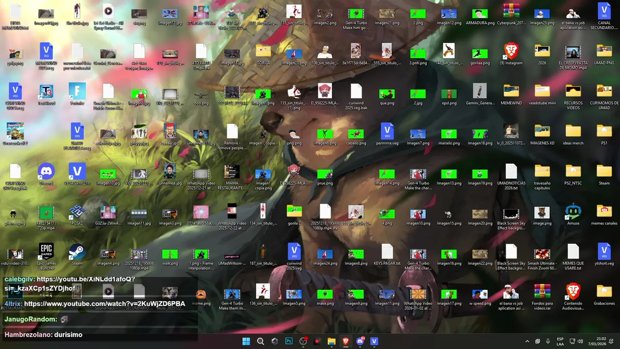
Task: Open taskbar Search
Action: [x=260, y=341]
